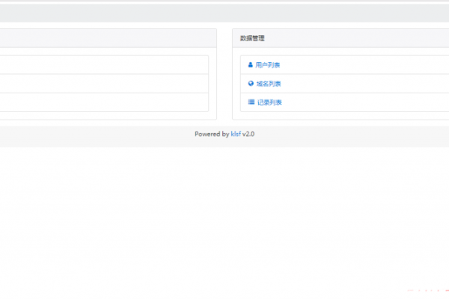Click the 数据管理 panel header
The height and width of the screenshot is (299, 449).
[x=253, y=38]
